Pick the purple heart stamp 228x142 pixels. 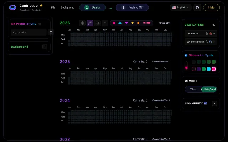pos(126,23)
